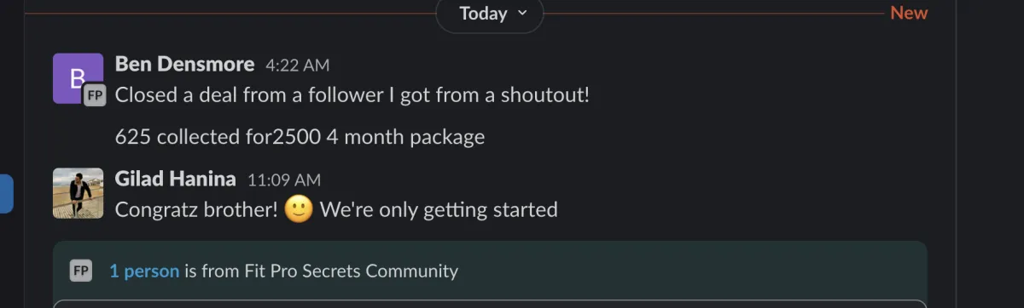Select the 'Congratz brother!' message text
1024x308 pixels.
196,209
